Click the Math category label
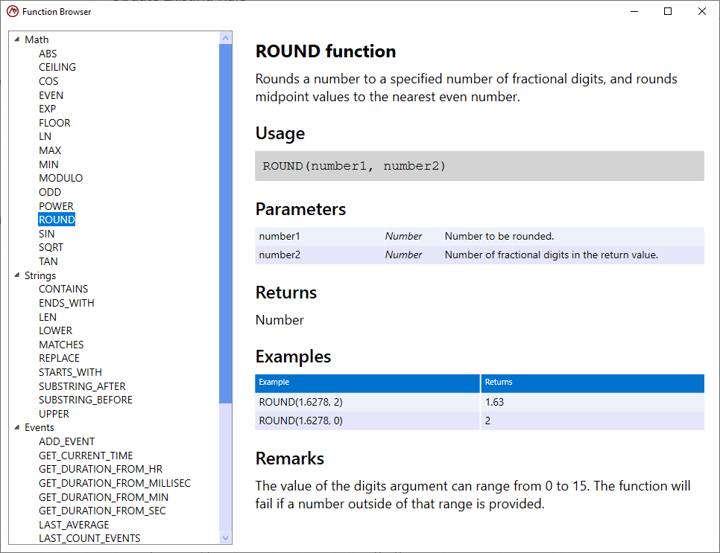Image resolution: width=720 pixels, height=553 pixels. (x=37, y=39)
